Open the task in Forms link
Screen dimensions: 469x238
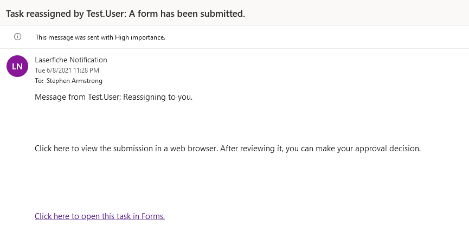(x=100, y=216)
